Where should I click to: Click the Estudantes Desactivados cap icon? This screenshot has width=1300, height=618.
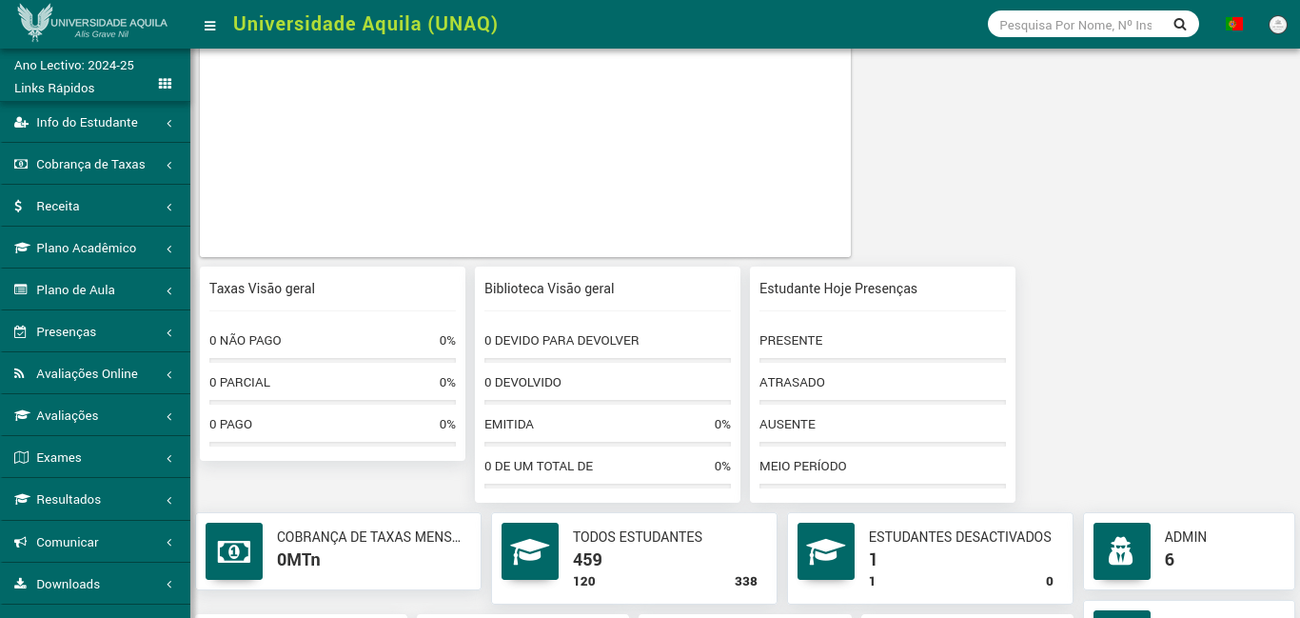(826, 551)
